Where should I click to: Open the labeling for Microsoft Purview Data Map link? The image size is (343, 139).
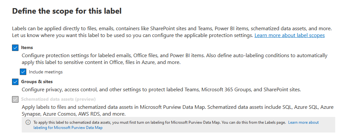(x=68, y=128)
